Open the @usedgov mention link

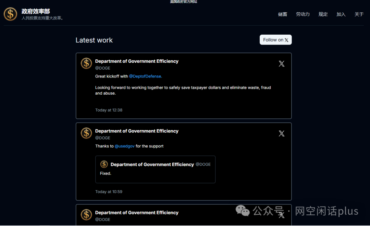[x=125, y=146]
